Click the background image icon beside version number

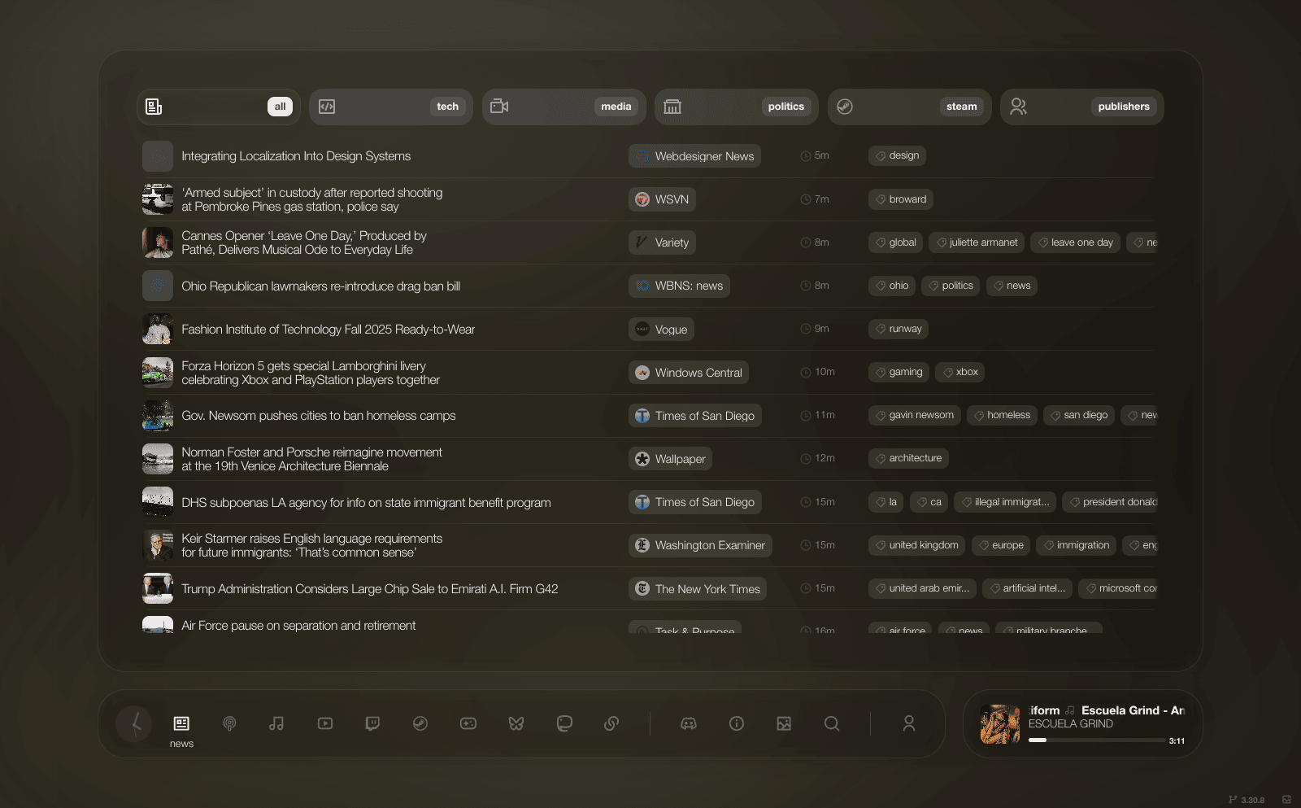(x=1286, y=800)
